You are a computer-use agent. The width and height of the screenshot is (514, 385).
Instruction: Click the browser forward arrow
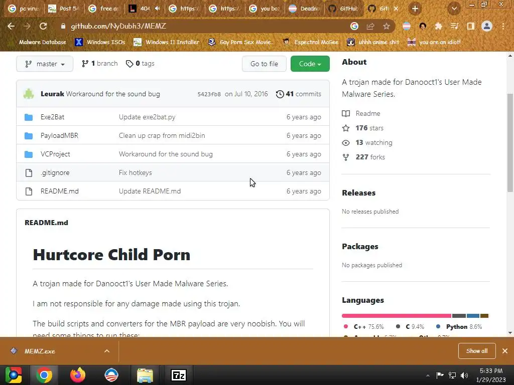click(x=27, y=26)
